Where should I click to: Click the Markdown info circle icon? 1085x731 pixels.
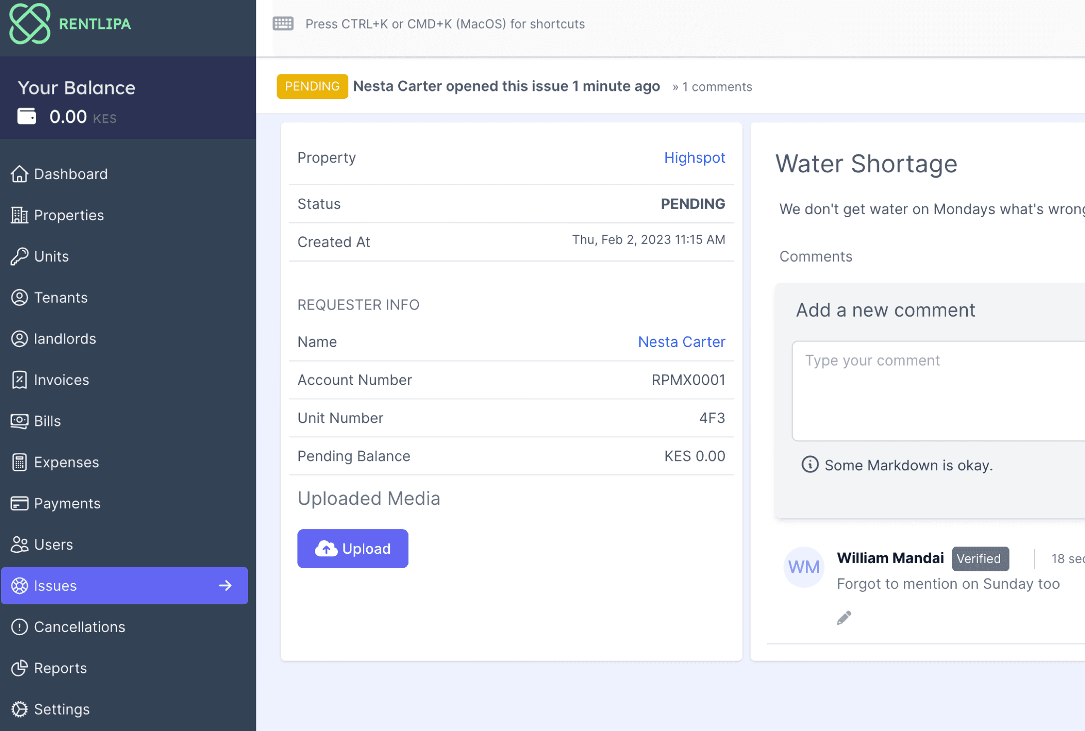tap(810, 464)
